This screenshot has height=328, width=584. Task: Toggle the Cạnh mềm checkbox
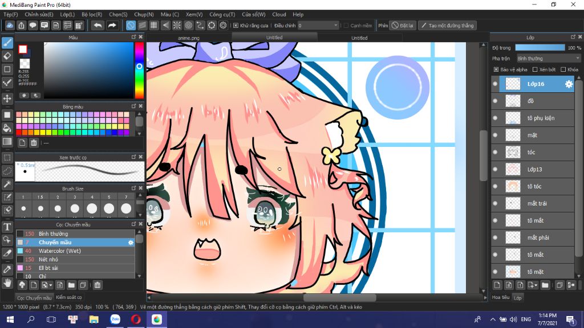click(346, 25)
